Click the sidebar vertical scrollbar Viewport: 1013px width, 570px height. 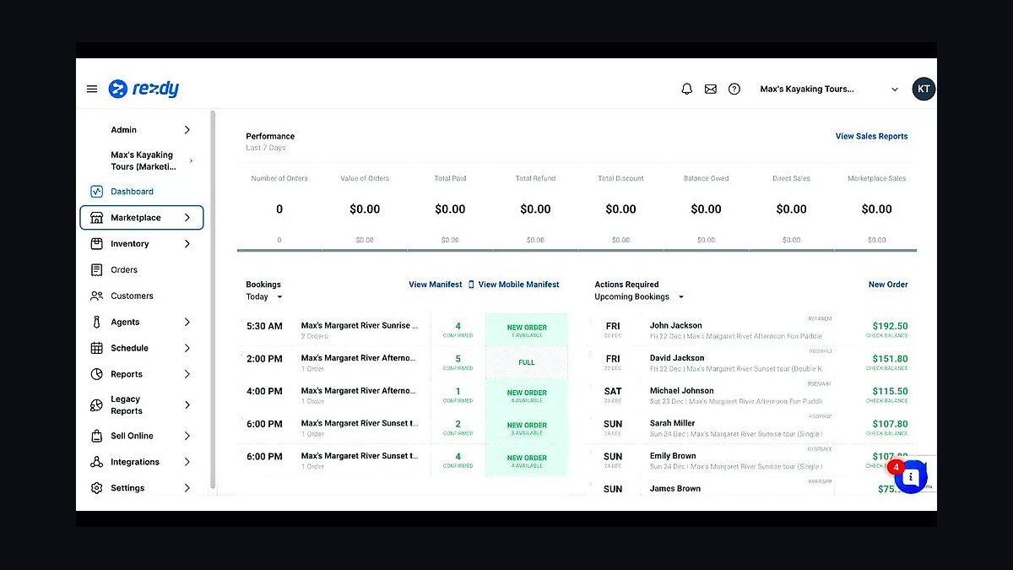tap(213, 300)
